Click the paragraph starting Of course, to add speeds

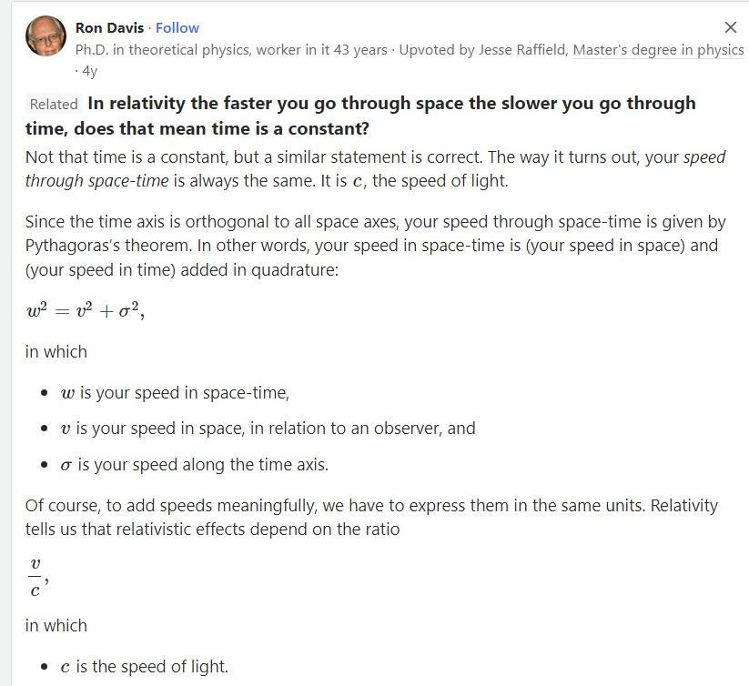point(371,517)
